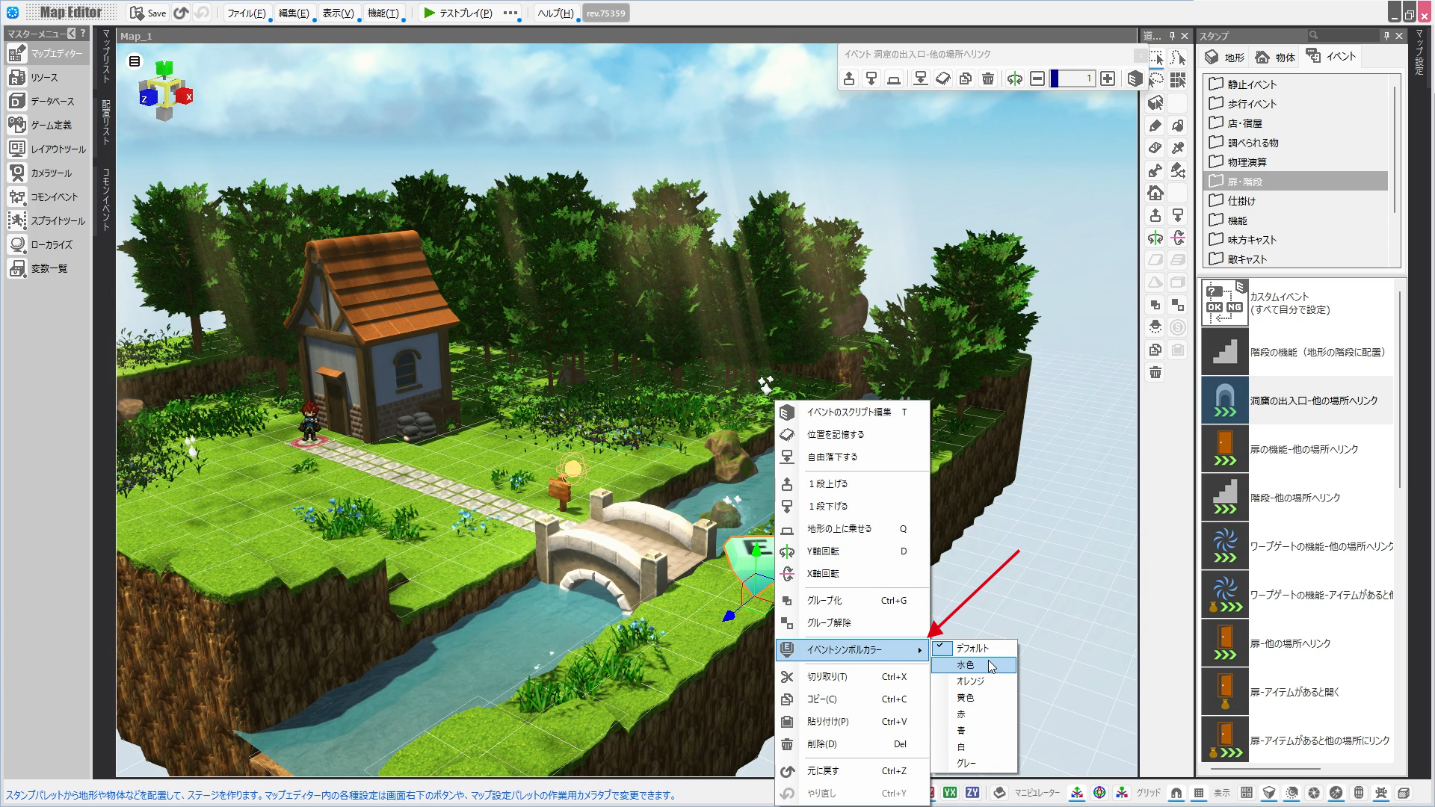Toggle the ZY plane button in bottom bar

[972, 793]
